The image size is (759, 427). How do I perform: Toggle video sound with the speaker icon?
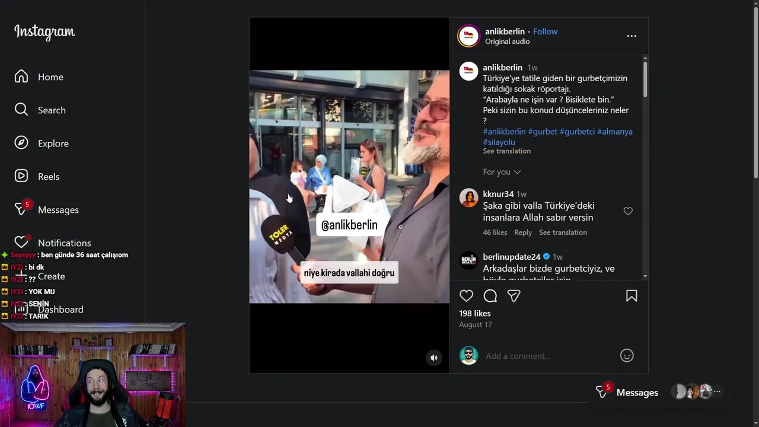pos(434,358)
